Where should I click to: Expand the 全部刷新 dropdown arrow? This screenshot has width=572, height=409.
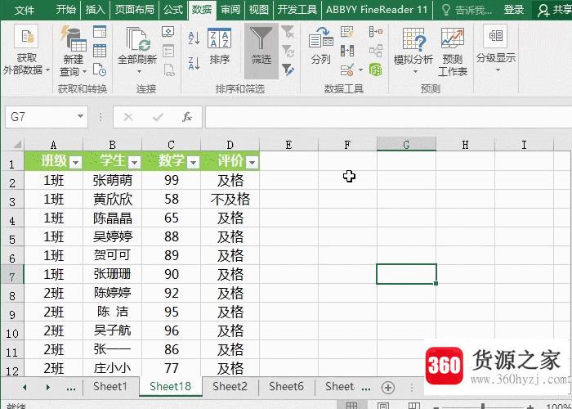(x=139, y=72)
